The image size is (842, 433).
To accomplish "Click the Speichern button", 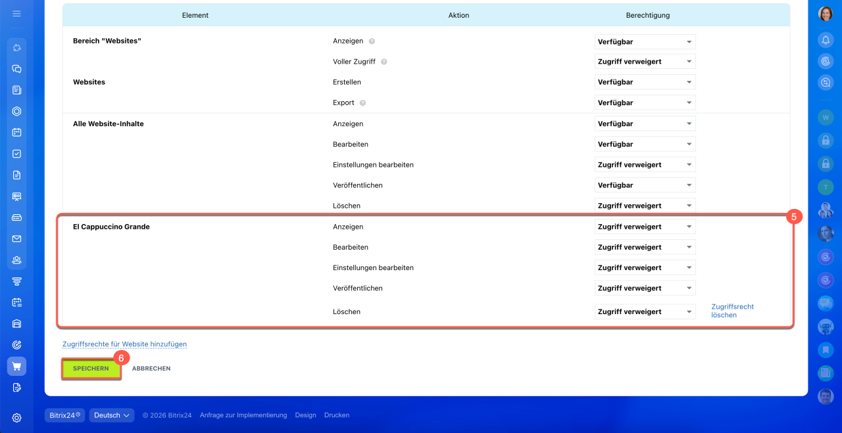I will [91, 369].
